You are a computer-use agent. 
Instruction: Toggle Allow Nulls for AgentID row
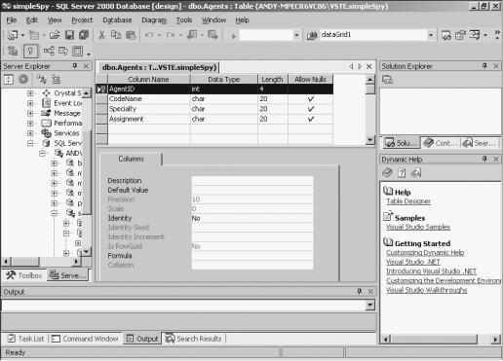pyautogui.click(x=311, y=89)
